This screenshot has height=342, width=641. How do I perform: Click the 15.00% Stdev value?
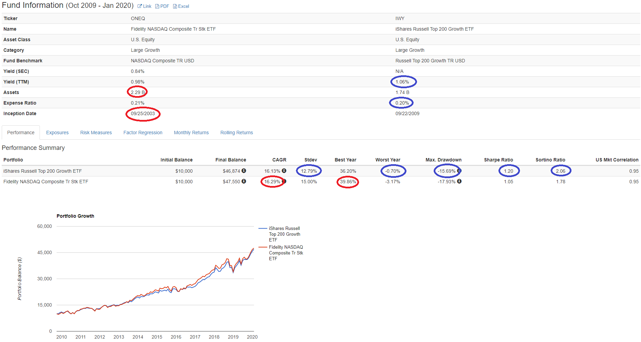(309, 182)
